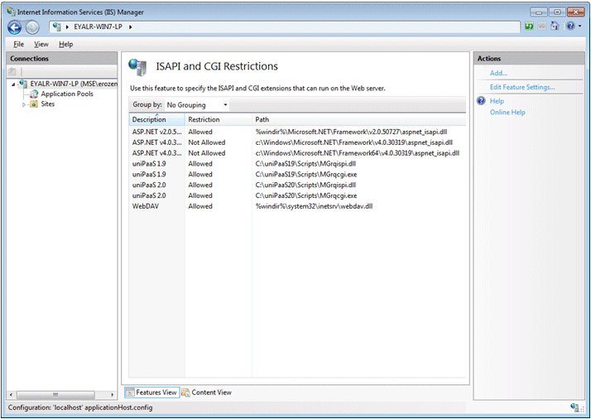Select the ASP.NET v4.0.3... row with the Framework\v4.0.30319 path

coord(297,142)
